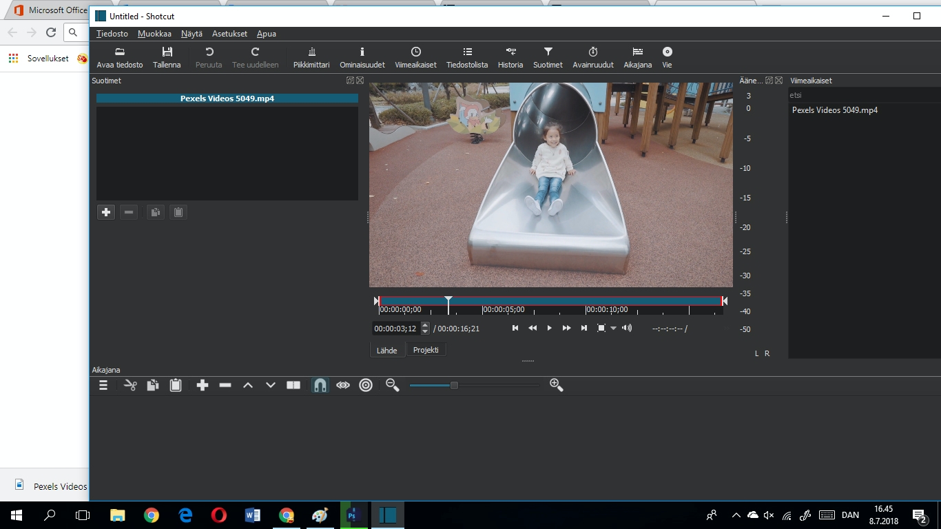The height and width of the screenshot is (529, 941).
Task: Open the timeline hamburger menu
Action: (x=103, y=386)
